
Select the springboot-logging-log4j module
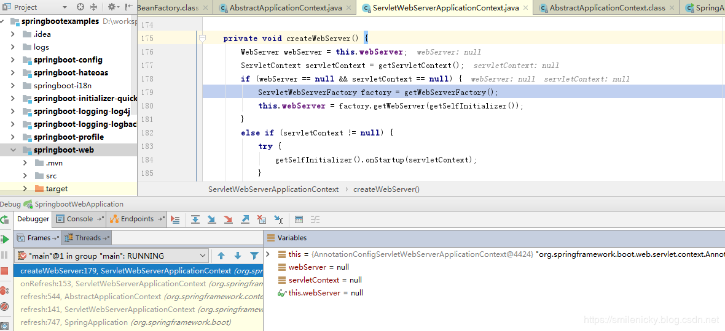tap(68, 111)
